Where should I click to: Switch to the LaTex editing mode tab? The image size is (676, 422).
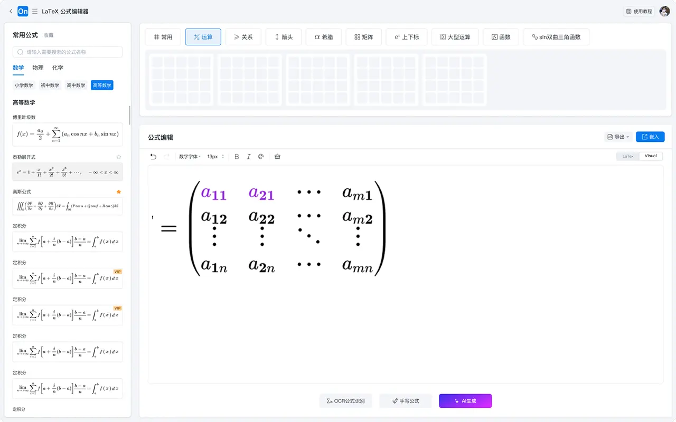pos(627,156)
